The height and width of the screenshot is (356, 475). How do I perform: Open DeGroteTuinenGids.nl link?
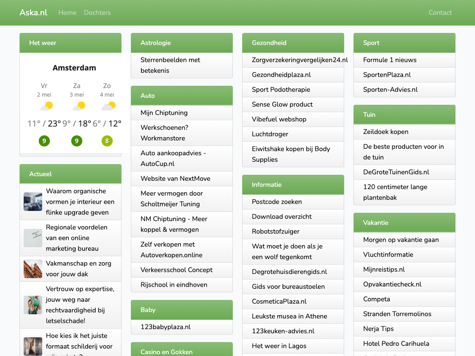pos(396,172)
